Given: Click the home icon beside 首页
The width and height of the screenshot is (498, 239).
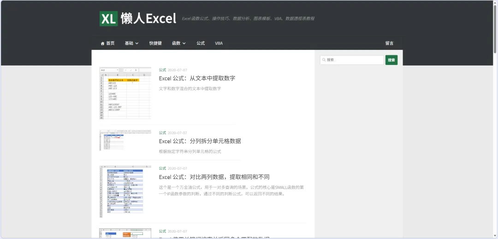Looking at the screenshot, I should point(102,43).
